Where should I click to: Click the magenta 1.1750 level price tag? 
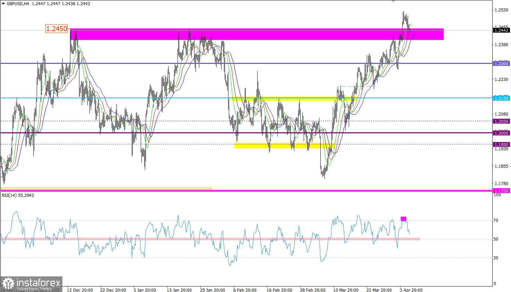click(x=502, y=191)
